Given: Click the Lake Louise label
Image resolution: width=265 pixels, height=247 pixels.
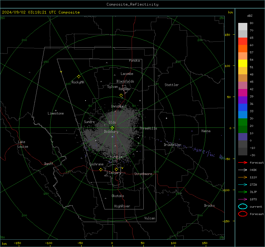Looking at the screenshot, I should click(23, 144).
